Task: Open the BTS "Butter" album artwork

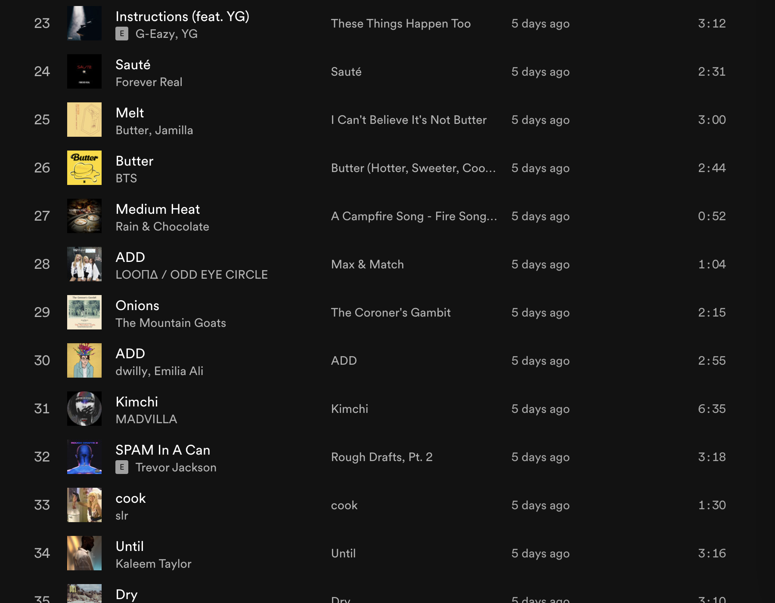Action: 84,168
